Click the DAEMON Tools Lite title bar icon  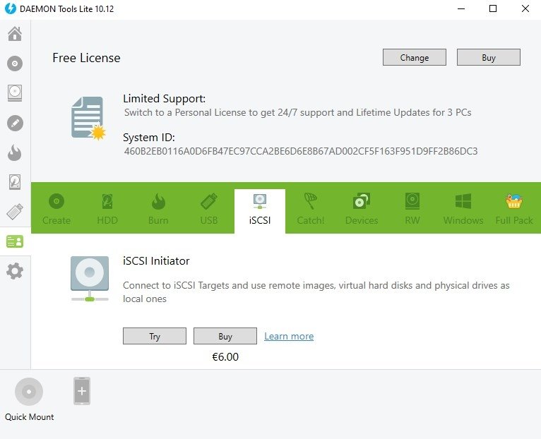coord(11,8)
